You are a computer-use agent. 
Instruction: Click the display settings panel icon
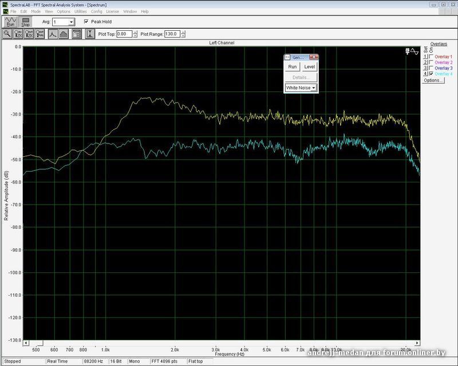pyautogui.click(x=77, y=34)
